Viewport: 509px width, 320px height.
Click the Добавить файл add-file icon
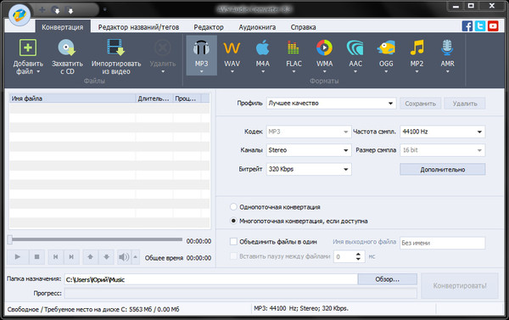click(28, 48)
